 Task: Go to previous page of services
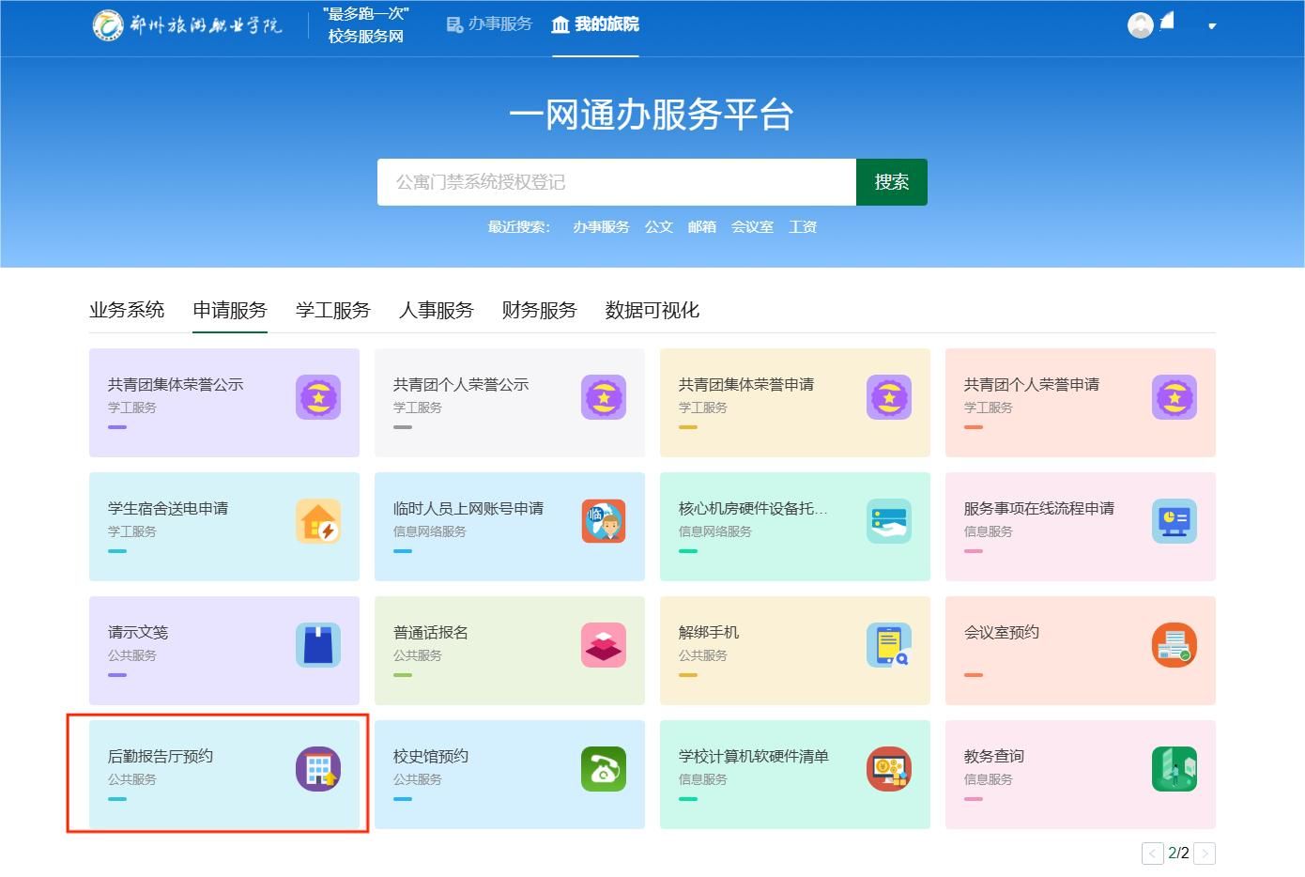pos(1152,853)
